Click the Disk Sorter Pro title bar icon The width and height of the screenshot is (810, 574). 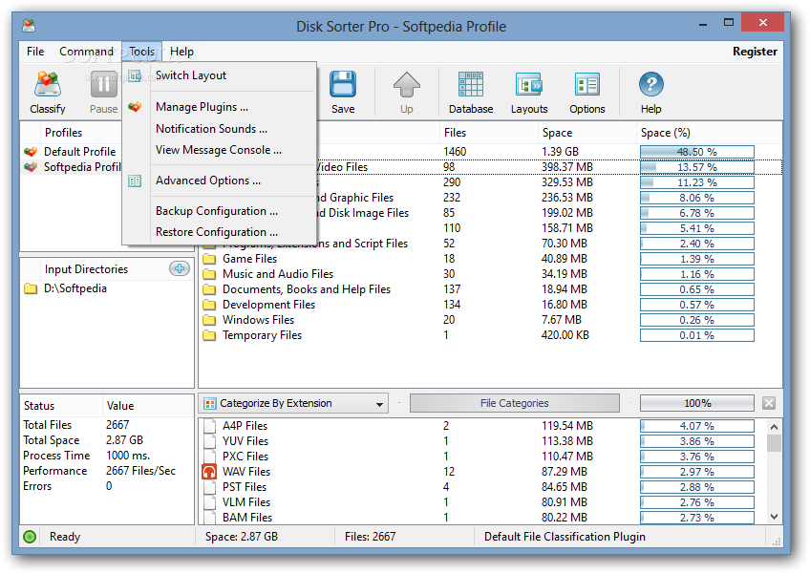30,26
